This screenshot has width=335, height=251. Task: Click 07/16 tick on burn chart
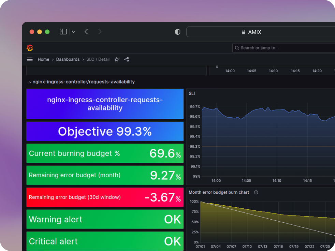[x=278, y=247]
